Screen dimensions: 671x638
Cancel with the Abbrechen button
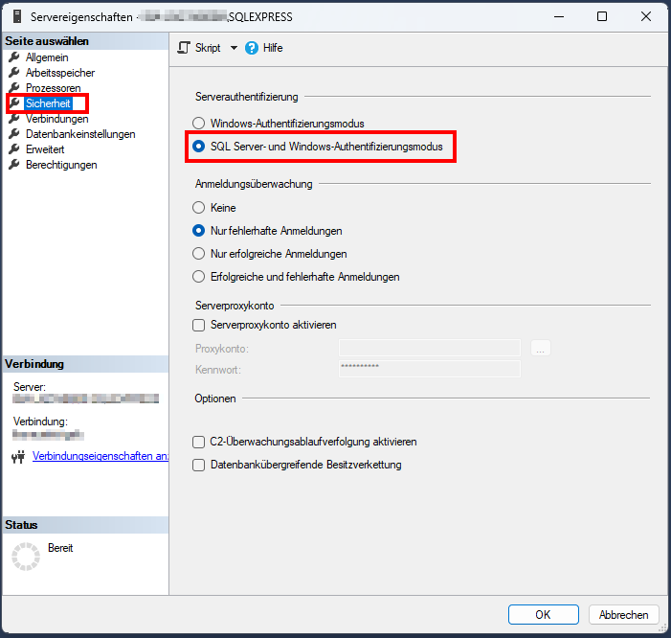coord(623,615)
